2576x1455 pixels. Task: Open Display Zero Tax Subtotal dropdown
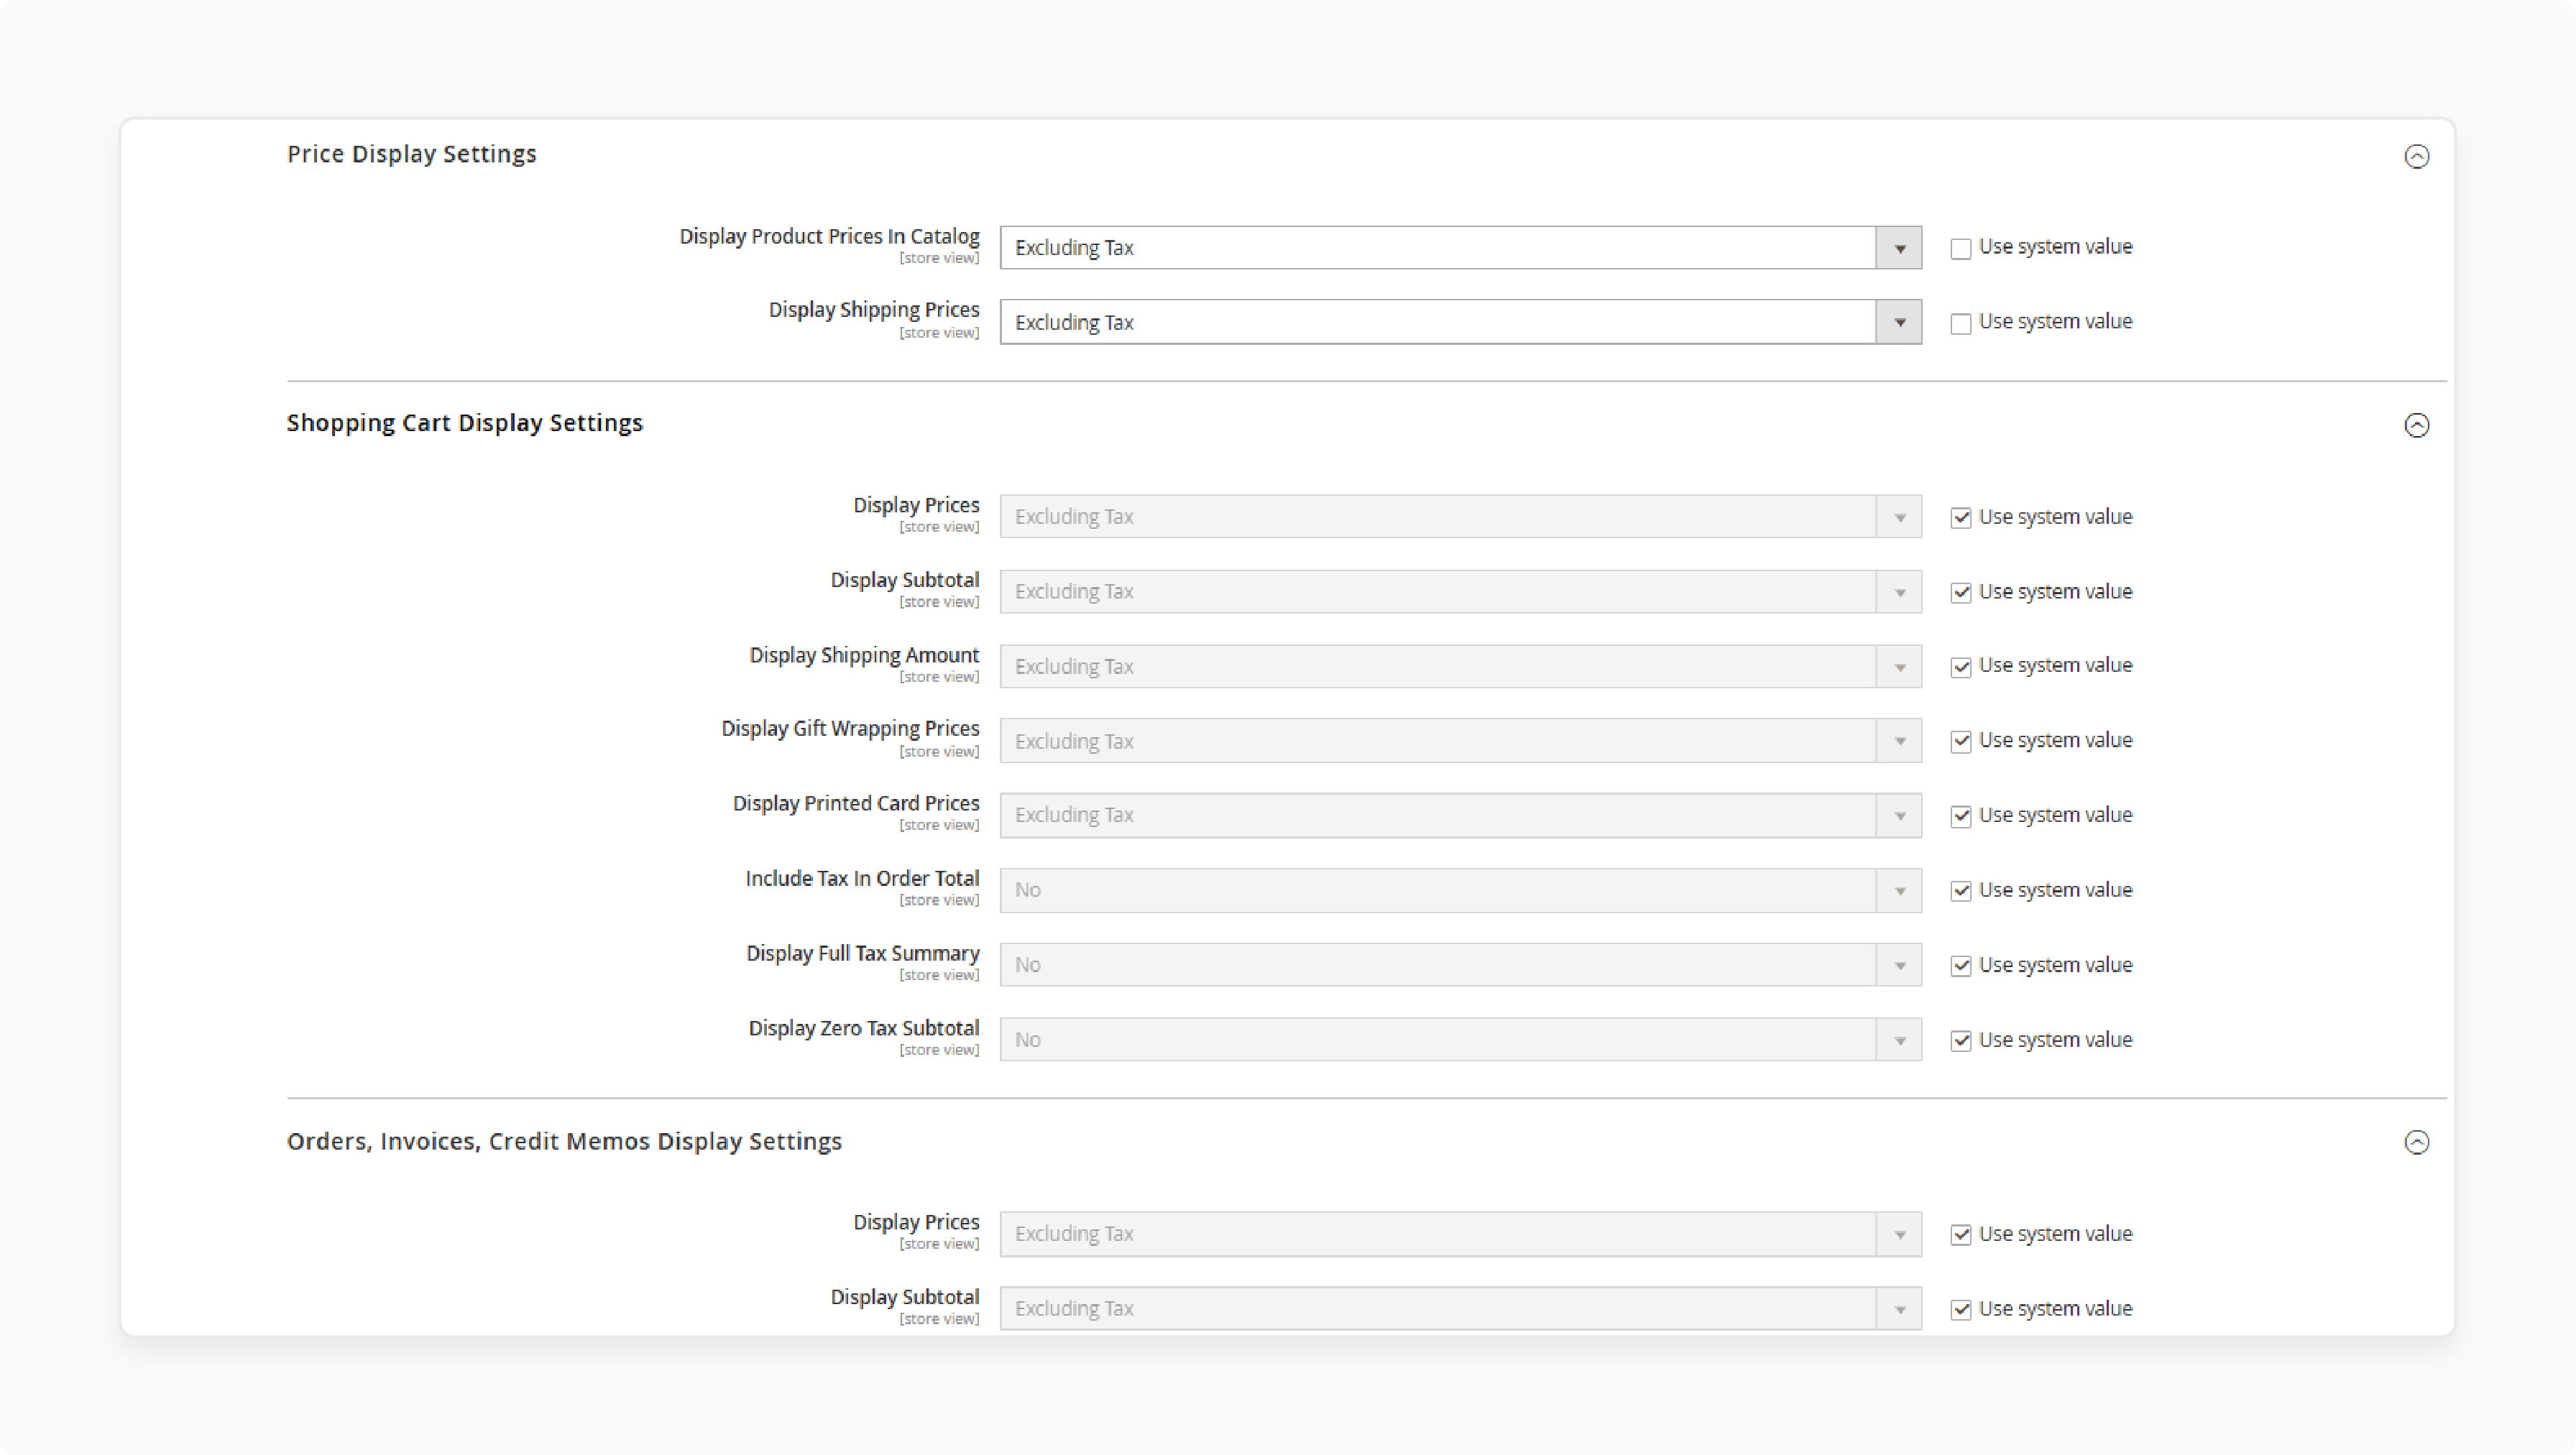(x=1460, y=1040)
